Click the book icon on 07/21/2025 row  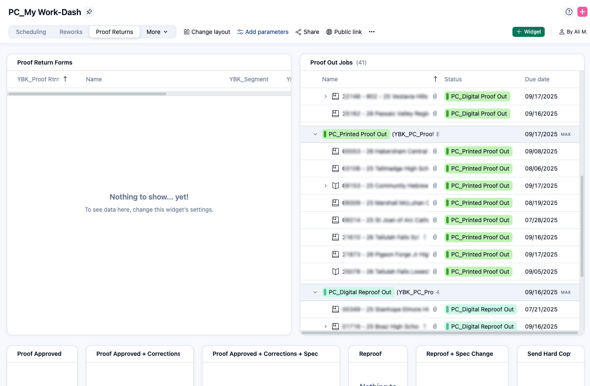coord(335,309)
